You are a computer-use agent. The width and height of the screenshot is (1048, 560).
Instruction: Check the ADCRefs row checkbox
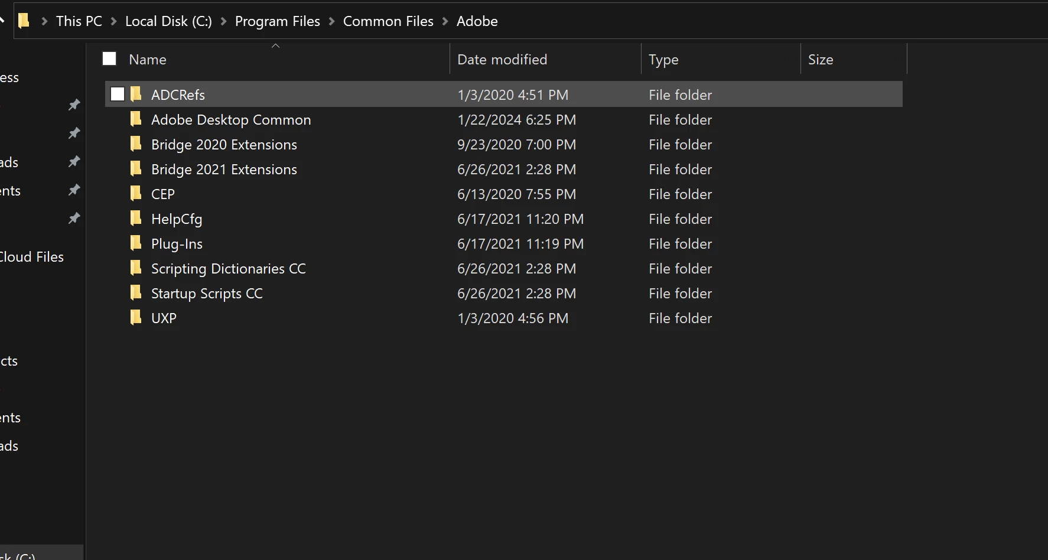(x=118, y=94)
